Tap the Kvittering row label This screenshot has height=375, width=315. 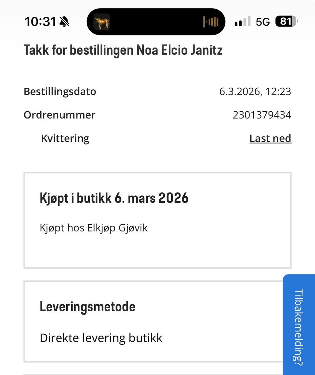point(65,139)
